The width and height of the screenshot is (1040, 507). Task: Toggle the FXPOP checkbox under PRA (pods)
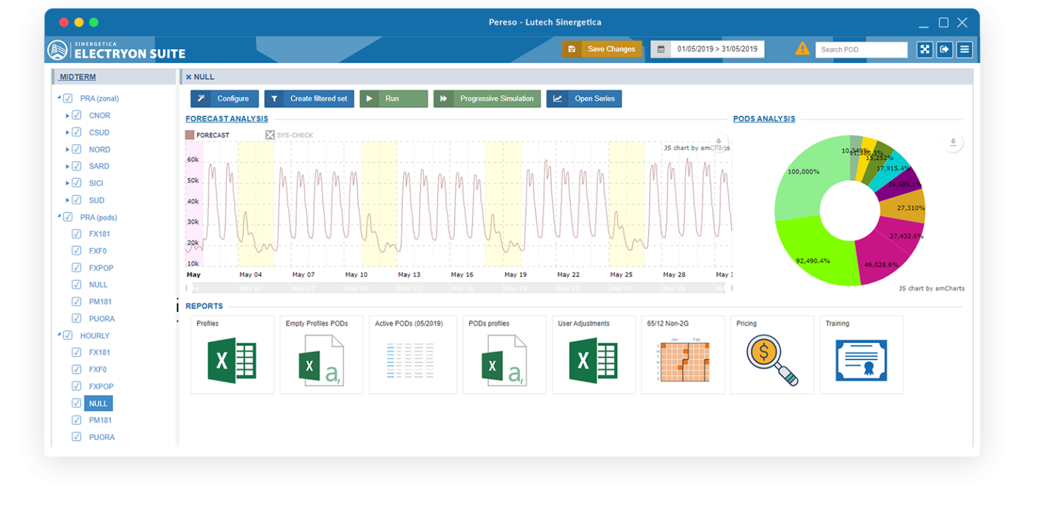tap(76, 267)
